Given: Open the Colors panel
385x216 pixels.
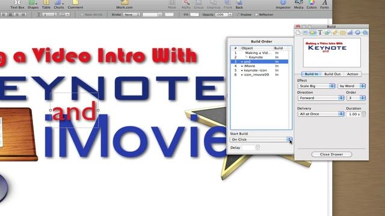Looking at the screenshot, I should point(312,4).
